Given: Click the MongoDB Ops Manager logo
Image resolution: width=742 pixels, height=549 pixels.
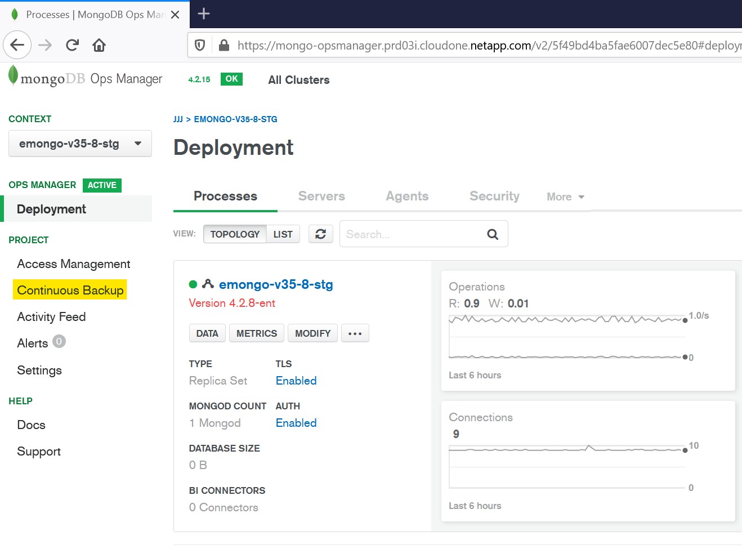Looking at the screenshot, I should tap(86, 79).
